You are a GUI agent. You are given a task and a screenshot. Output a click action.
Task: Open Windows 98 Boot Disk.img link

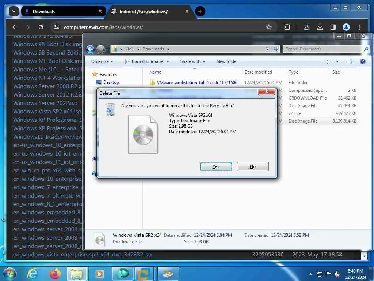click(x=47, y=44)
